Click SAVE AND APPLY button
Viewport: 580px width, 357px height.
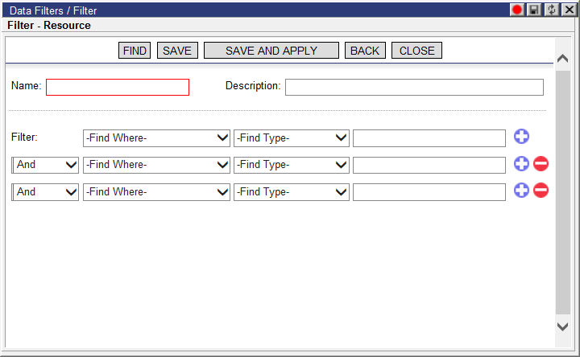point(271,51)
